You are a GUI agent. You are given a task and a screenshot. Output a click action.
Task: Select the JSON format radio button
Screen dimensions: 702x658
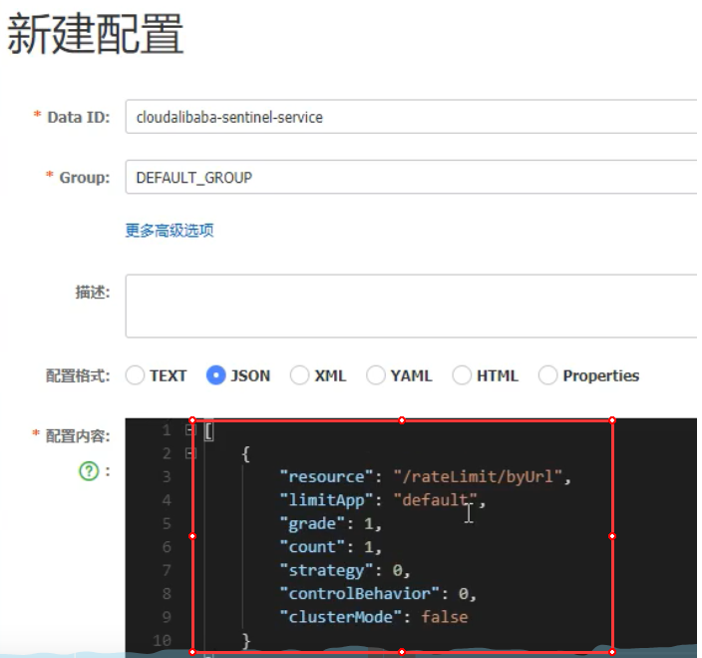[215, 375]
